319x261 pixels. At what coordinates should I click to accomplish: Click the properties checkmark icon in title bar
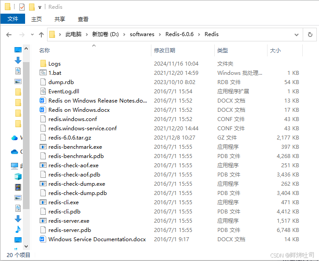[x=22, y=7]
